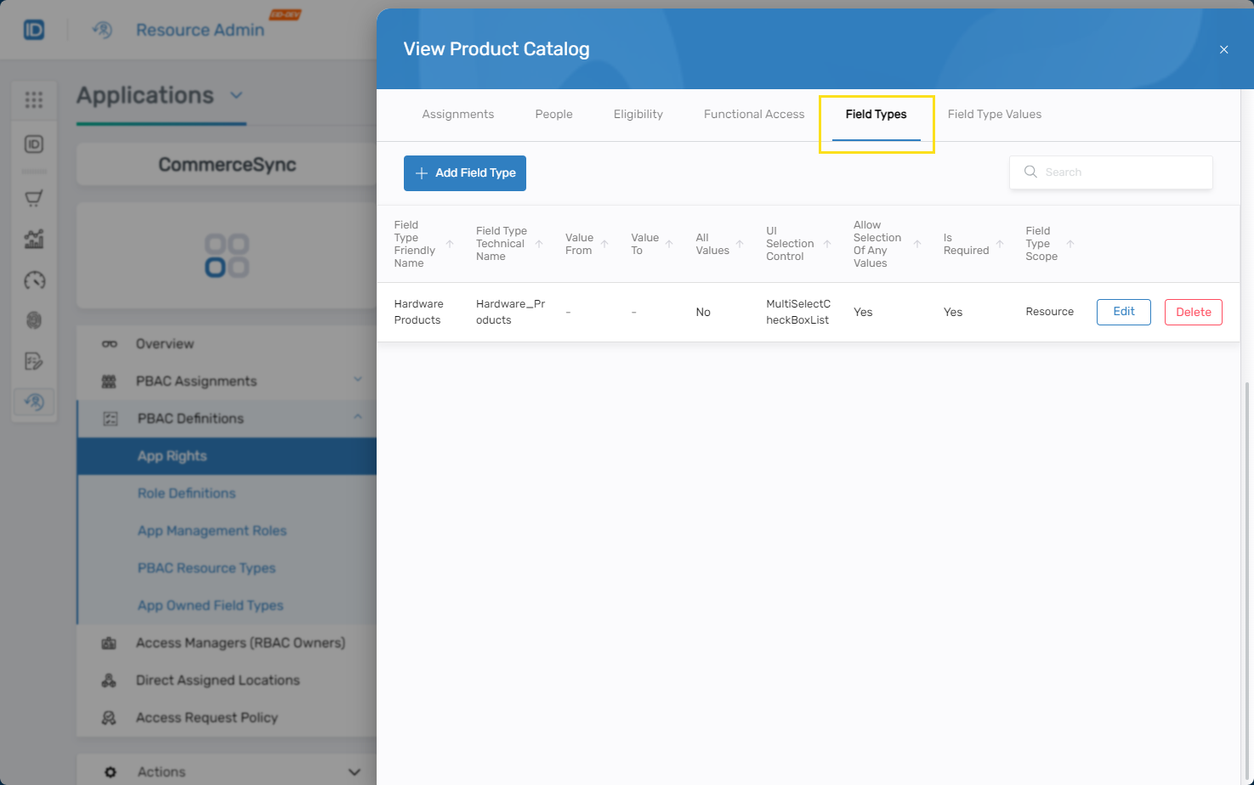Image resolution: width=1254 pixels, height=785 pixels.
Task: Click the Add Field Type button
Action: 465,173
